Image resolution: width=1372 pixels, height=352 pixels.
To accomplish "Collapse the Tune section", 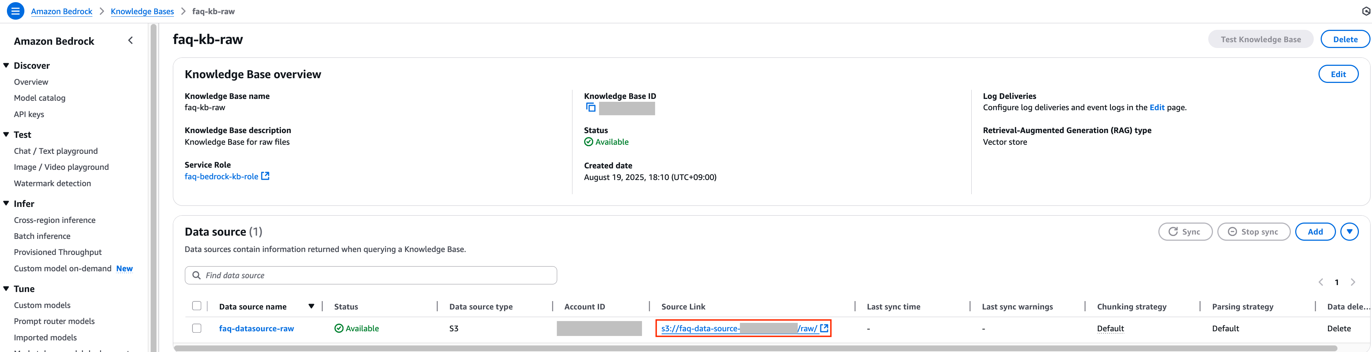I will pos(7,289).
